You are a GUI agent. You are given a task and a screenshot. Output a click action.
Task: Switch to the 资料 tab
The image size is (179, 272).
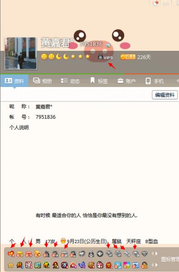(x=14, y=81)
